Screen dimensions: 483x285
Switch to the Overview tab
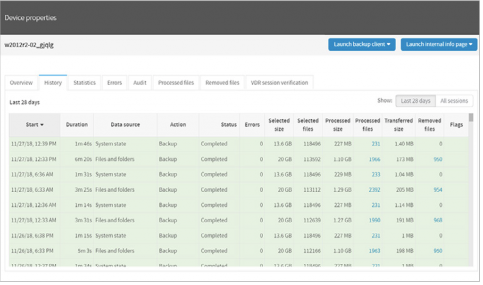(x=21, y=82)
